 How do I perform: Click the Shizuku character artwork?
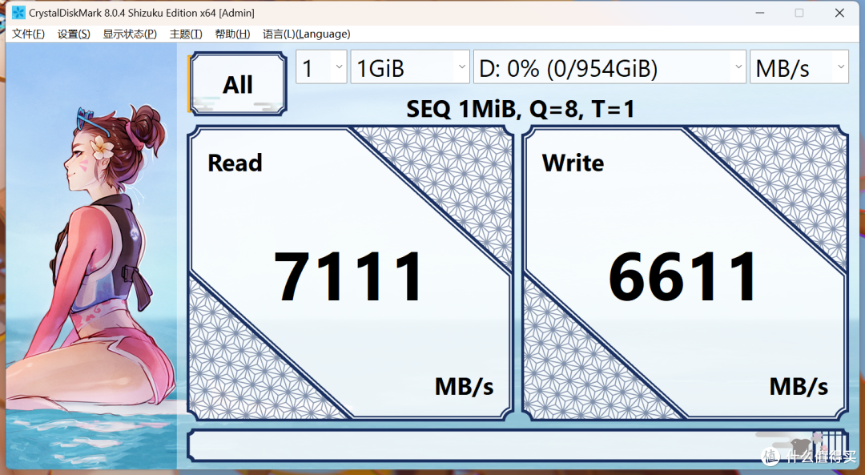point(91,256)
